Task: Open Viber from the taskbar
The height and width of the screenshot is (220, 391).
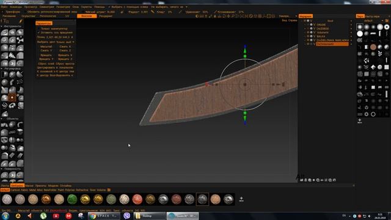Action: click(126, 216)
